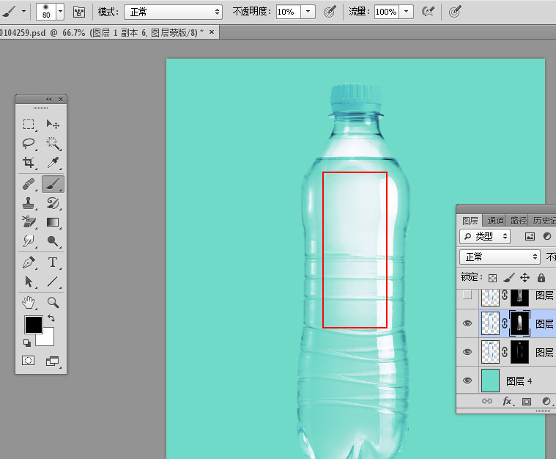The image size is (556, 459).
Task: Click the black foreground color swatch
Action: [x=34, y=325]
